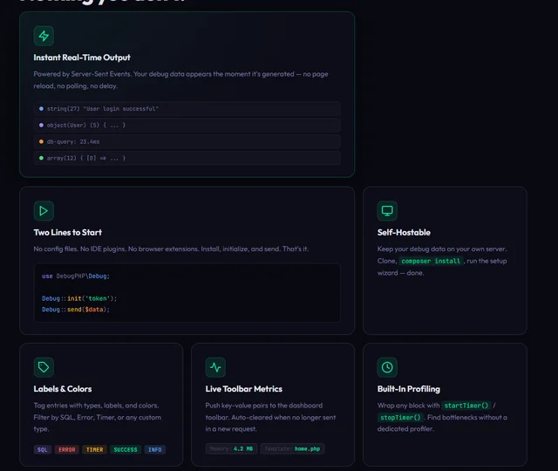558x471 pixels.
Task: Click the Instant Real-Time Output heading
Action: (x=82, y=58)
